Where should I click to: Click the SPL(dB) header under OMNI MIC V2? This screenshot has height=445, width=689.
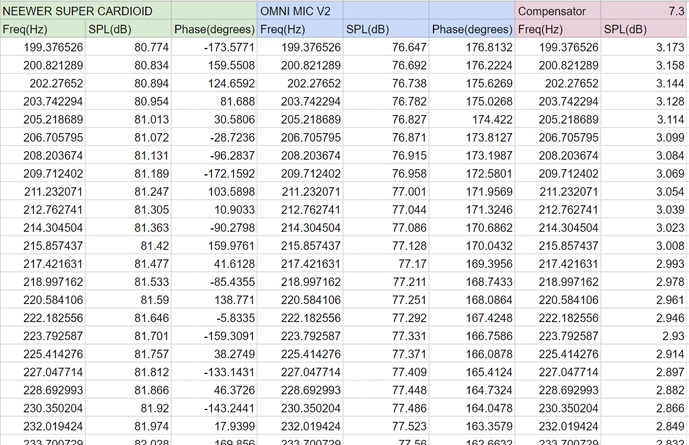click(x=385, y=29)
